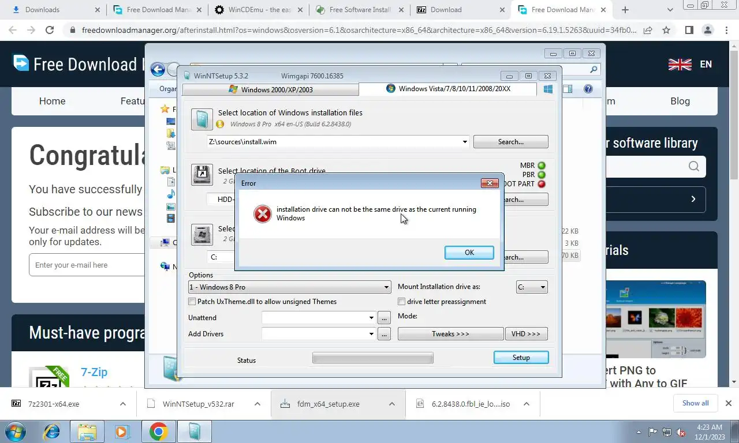739x443 pixels.
Task: Open options for WinNTSetup_v532.rar download
Action: click(257, 404)
